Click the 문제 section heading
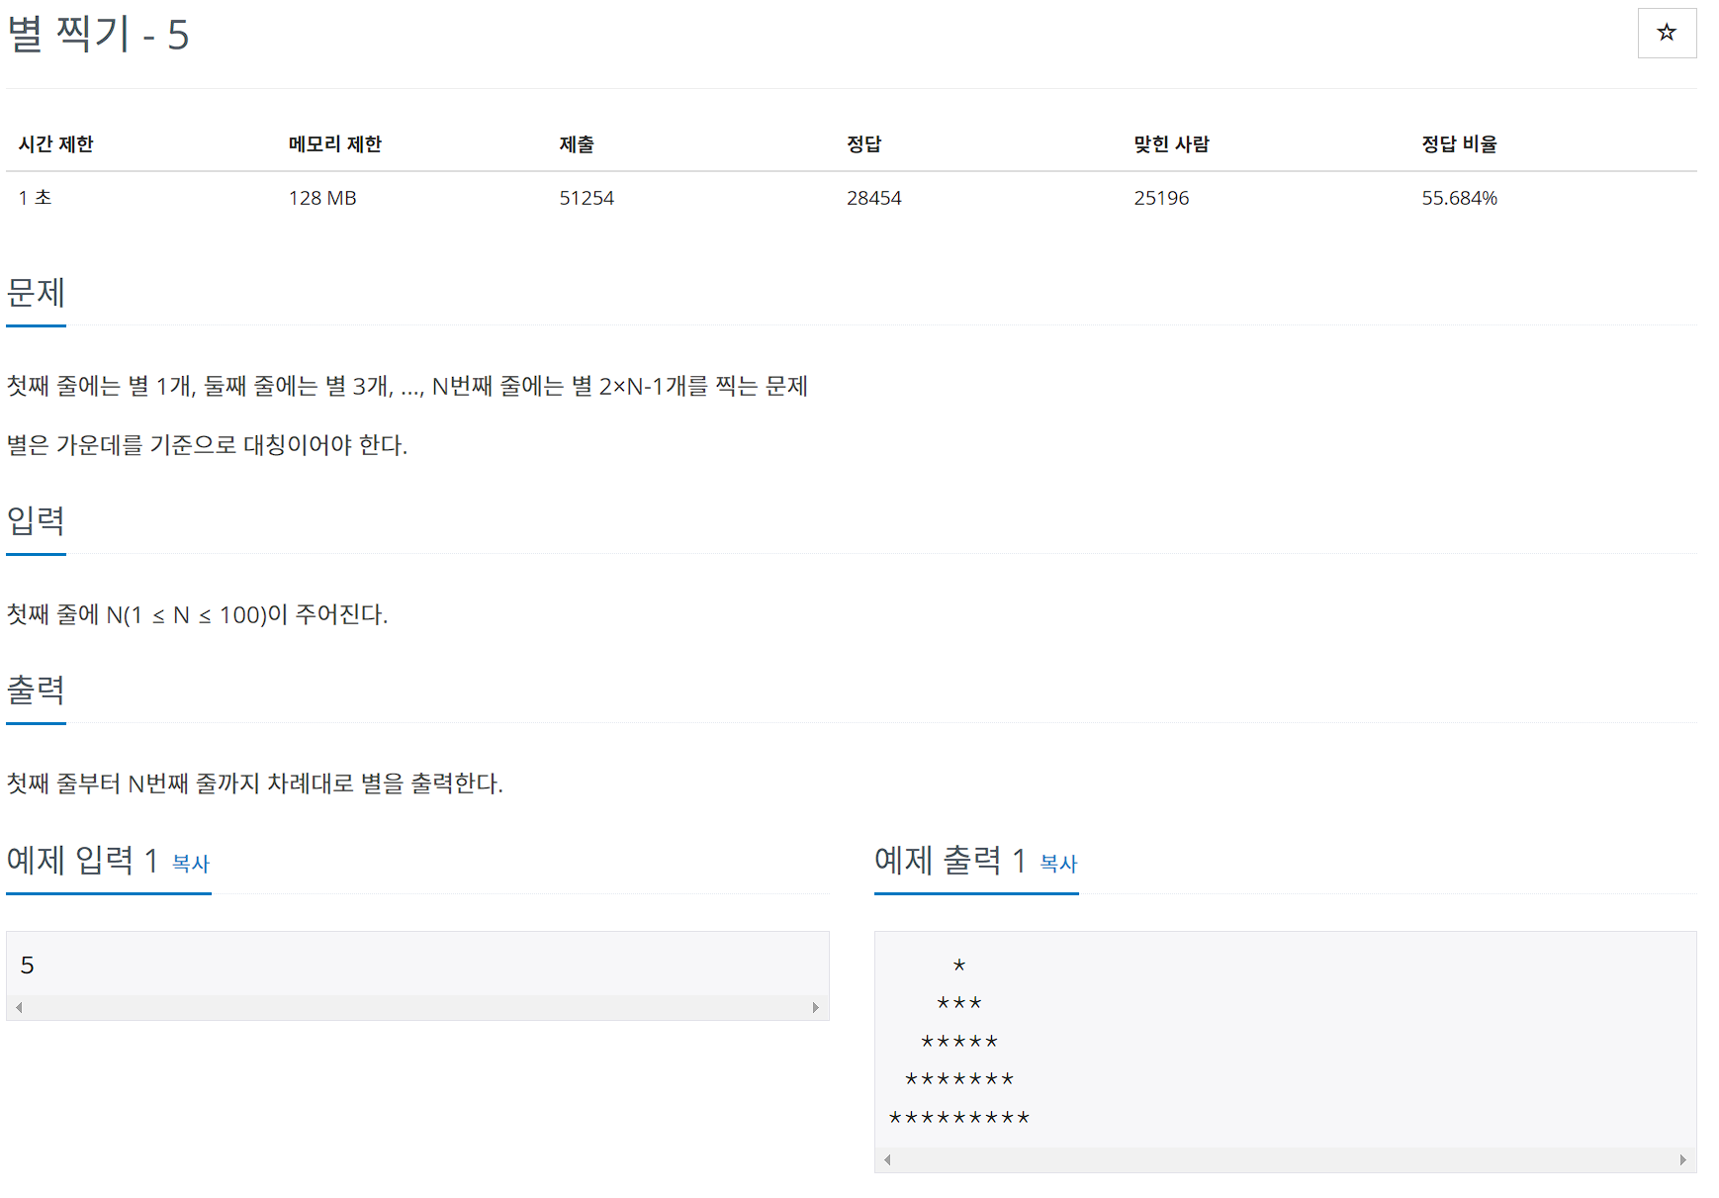This screenshot has width=1719, height=1198. (37, 293)
